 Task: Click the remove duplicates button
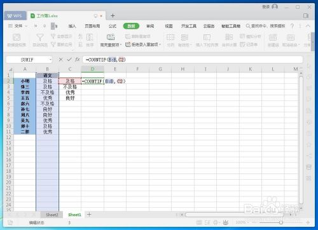click(138, 36)
